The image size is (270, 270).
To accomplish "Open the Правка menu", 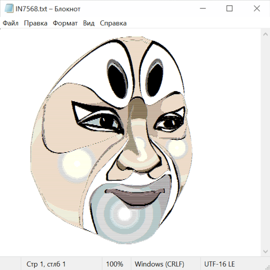I will (36, 23).
